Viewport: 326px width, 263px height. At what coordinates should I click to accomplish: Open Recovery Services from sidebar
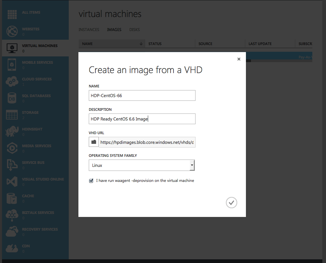tap(12, 231)
